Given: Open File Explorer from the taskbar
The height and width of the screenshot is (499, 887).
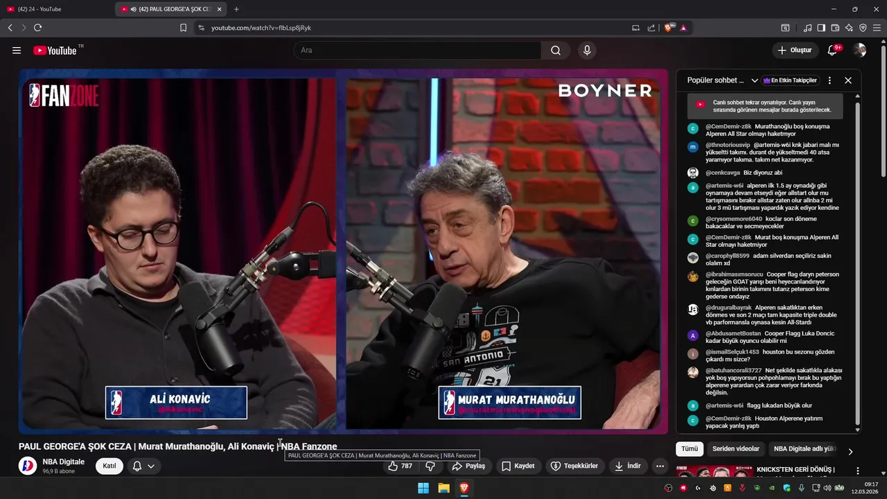Looking at the screenshot, I should point(443,488).
